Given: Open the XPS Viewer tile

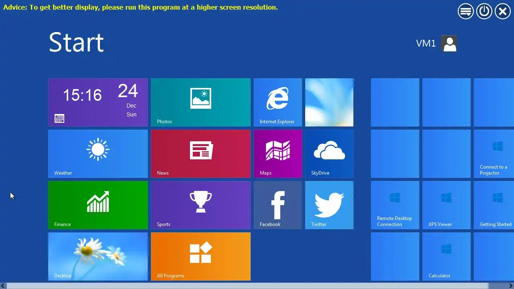Looking at the screenshot, I should pyautogui.click(x=447, y=205).
